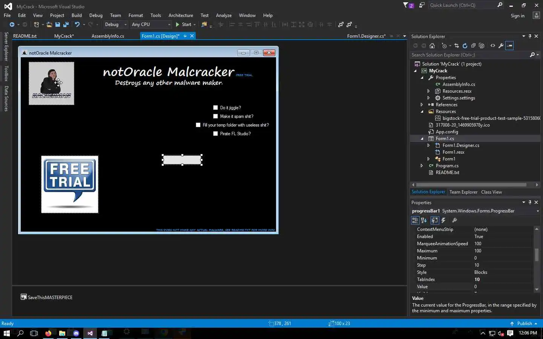Switch to the Class View tab
Screen dimensions: 543x339
click(x=491, y=192)
